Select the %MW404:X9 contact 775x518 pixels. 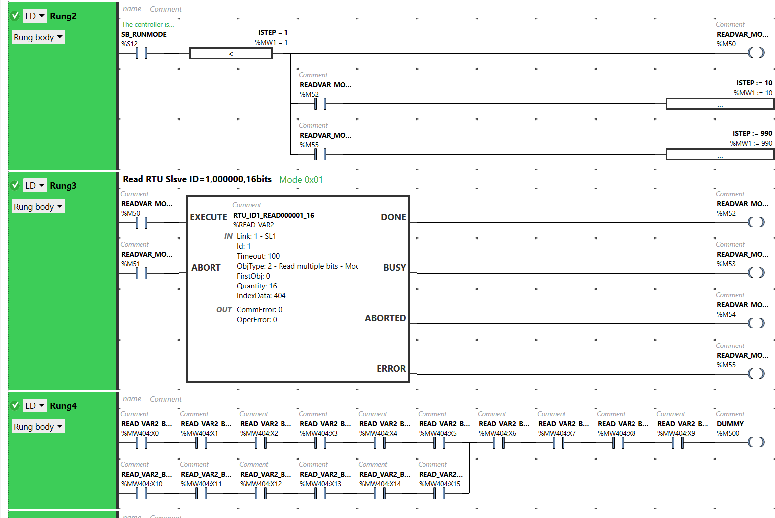(x=678, y=443)
